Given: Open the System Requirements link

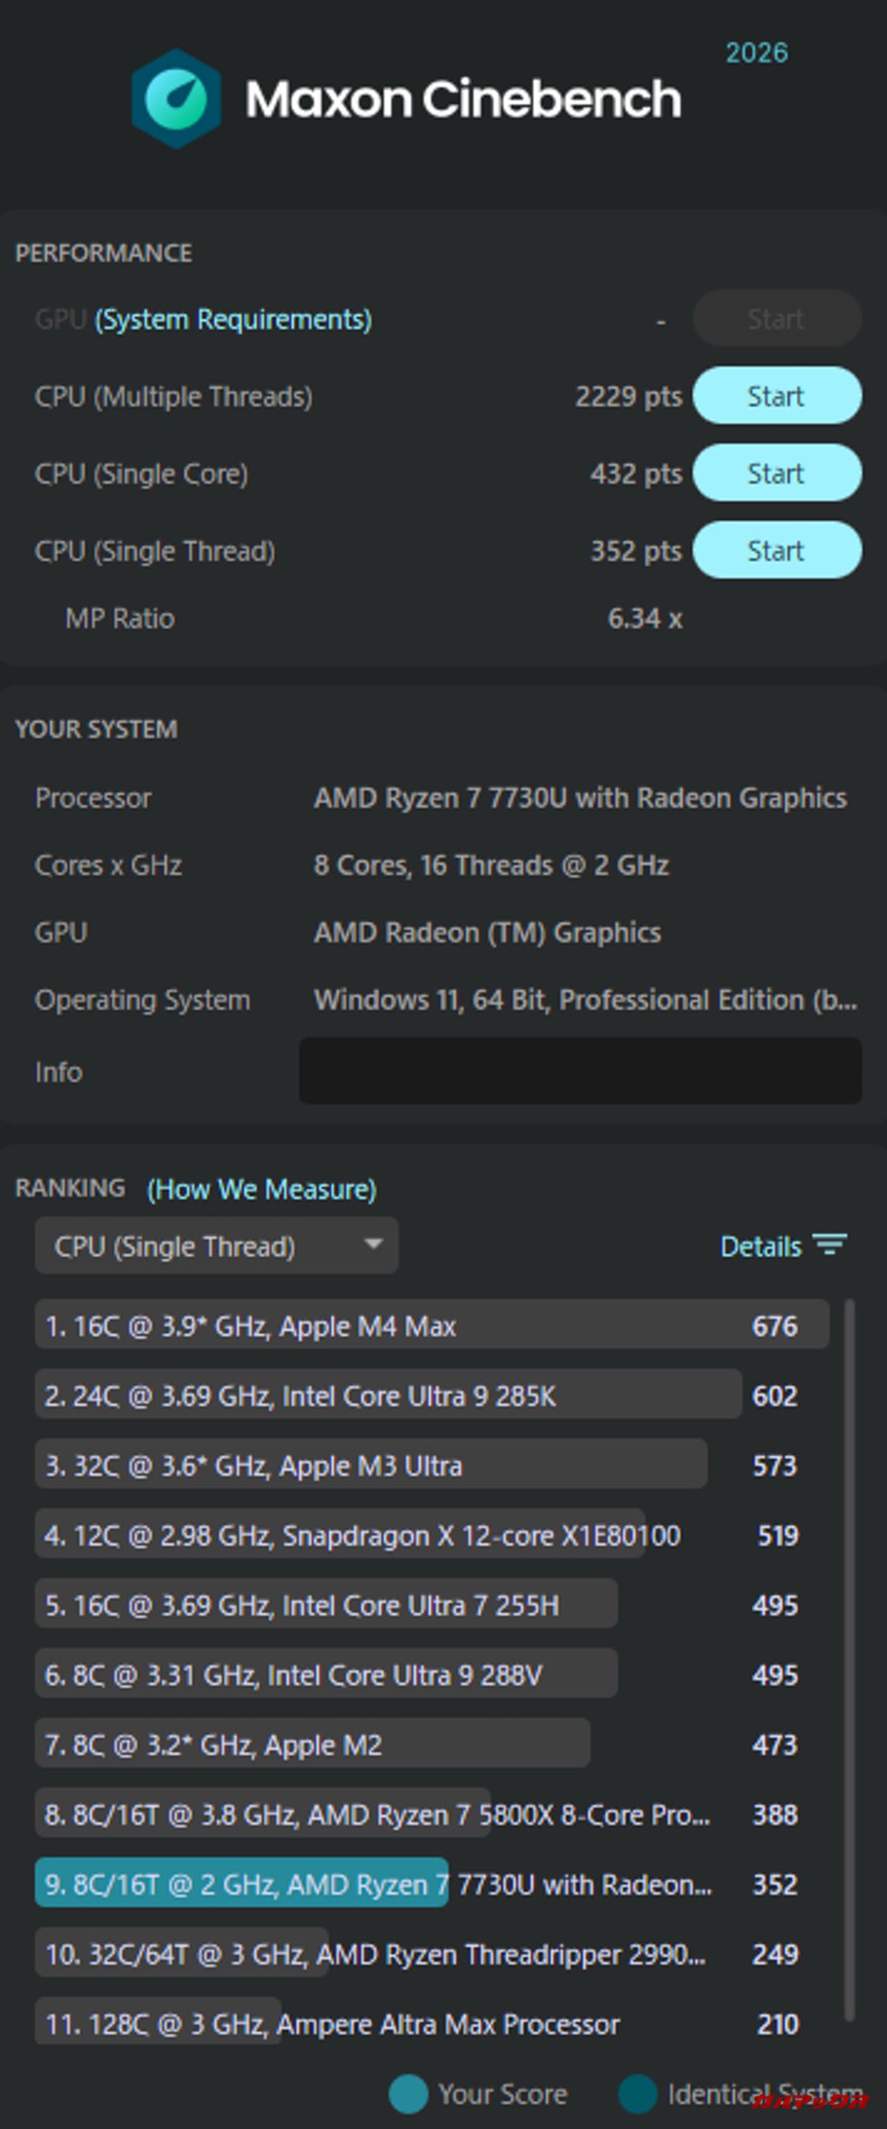Looking at the screenshot, I should [x=233, y=320].
